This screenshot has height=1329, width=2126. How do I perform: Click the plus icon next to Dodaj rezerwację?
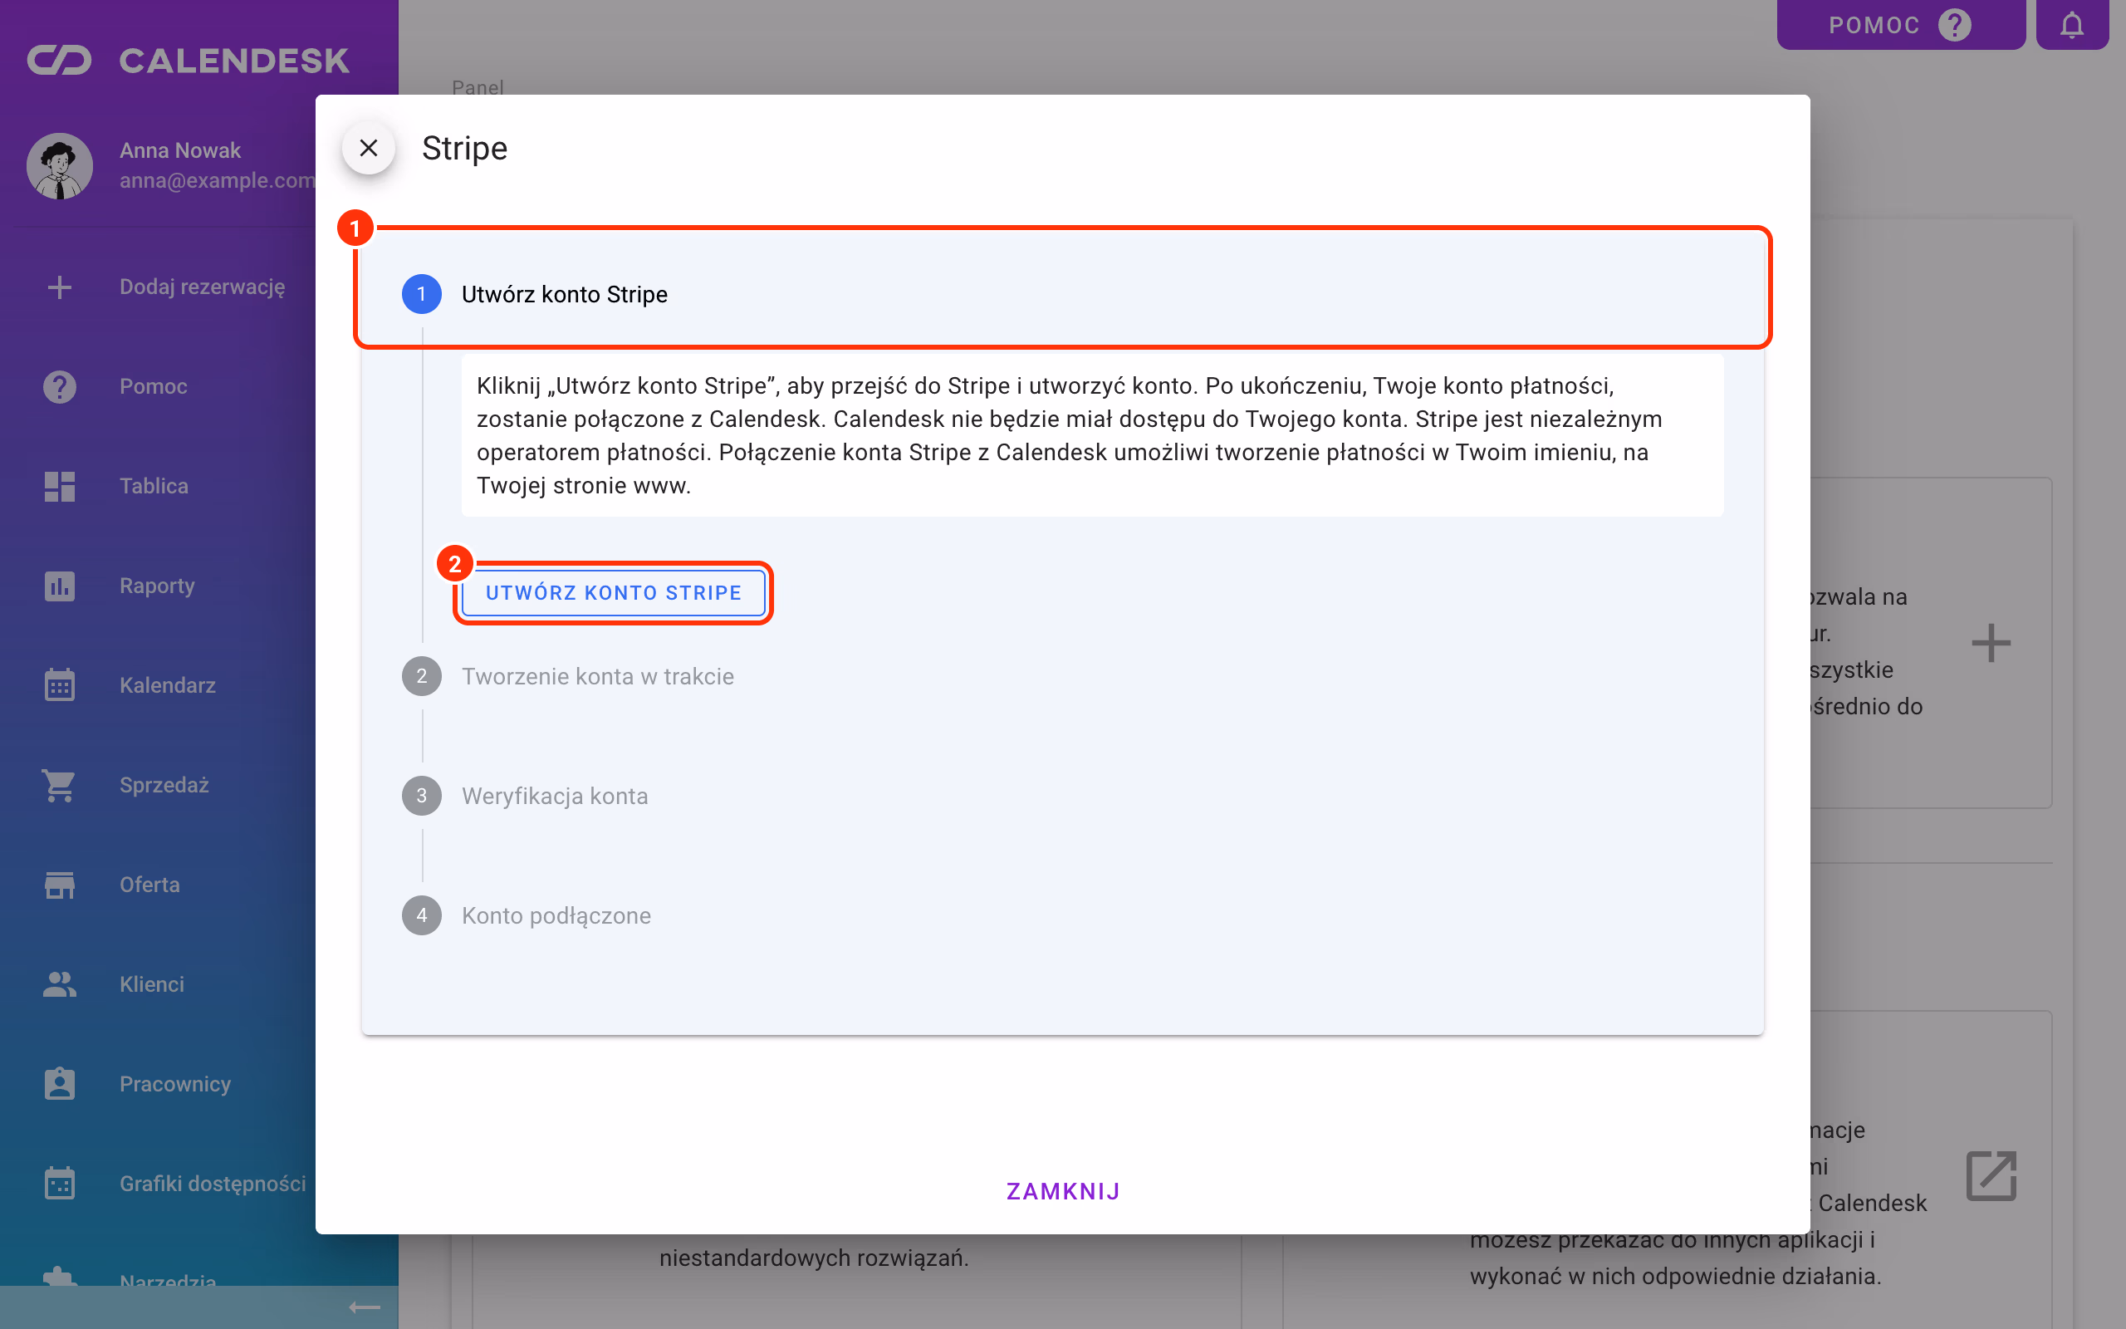pos(59,287)
